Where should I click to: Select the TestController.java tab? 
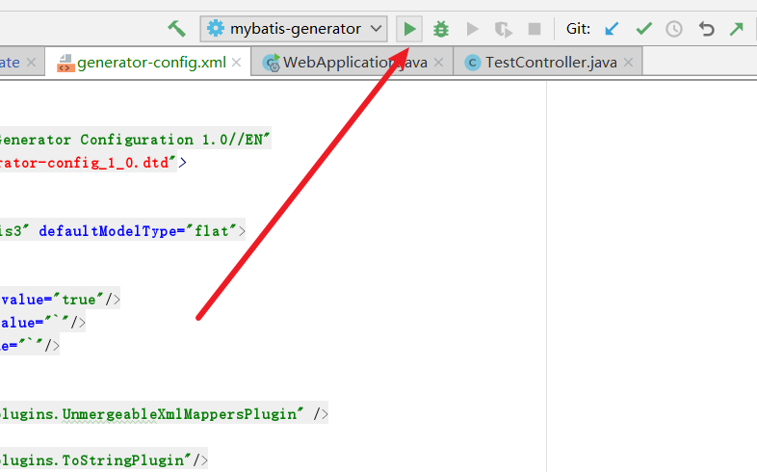click(551, 63)
